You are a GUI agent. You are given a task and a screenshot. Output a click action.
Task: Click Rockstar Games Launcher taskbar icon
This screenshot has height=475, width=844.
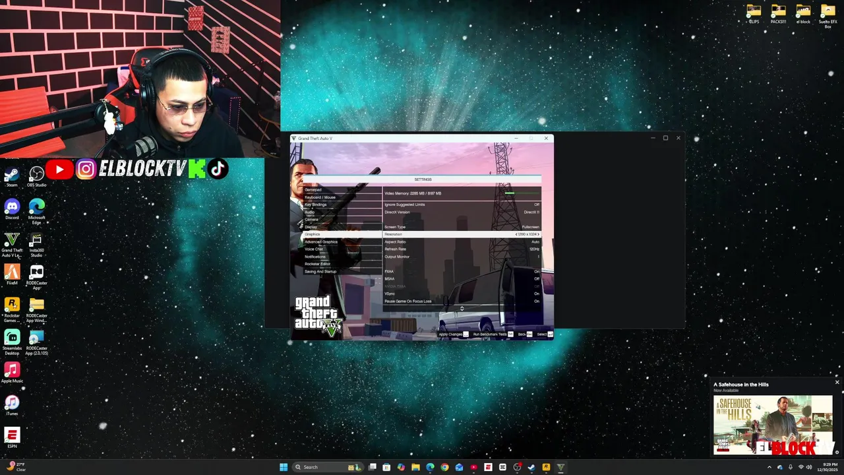[546, 467]
